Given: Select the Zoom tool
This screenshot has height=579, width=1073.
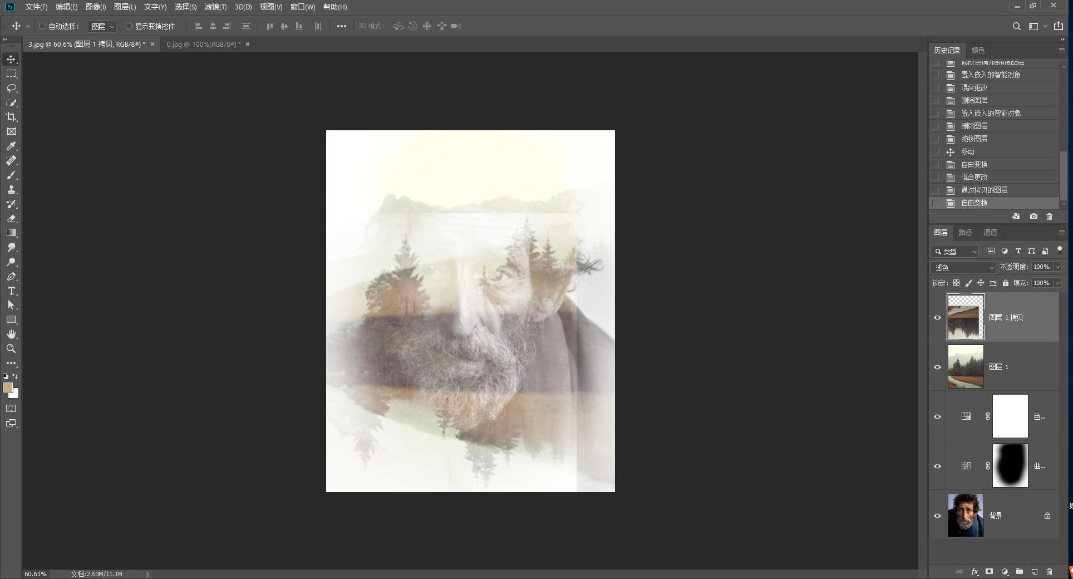Looking at the screenshot, I should coord(11,349).
